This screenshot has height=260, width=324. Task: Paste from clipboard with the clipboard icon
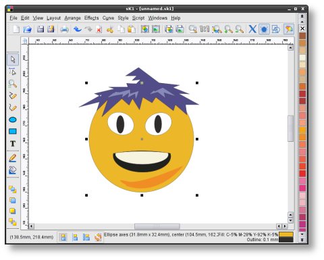(132, 29)
